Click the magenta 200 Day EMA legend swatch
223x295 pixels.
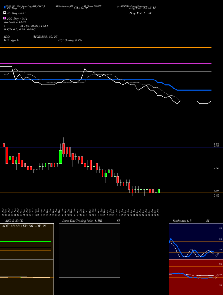click(x=4, y=18)
